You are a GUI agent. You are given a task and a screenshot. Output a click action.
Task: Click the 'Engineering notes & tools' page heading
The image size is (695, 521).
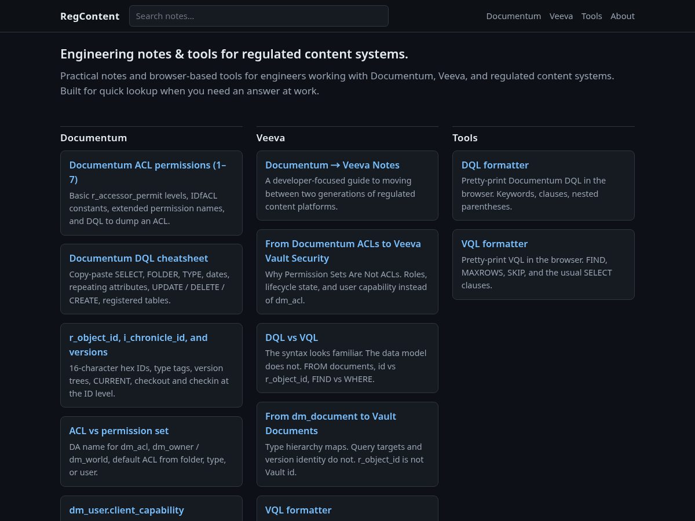(234, 54)
